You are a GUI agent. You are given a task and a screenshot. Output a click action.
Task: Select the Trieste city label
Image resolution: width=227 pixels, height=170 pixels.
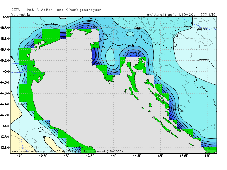point(108,34)
